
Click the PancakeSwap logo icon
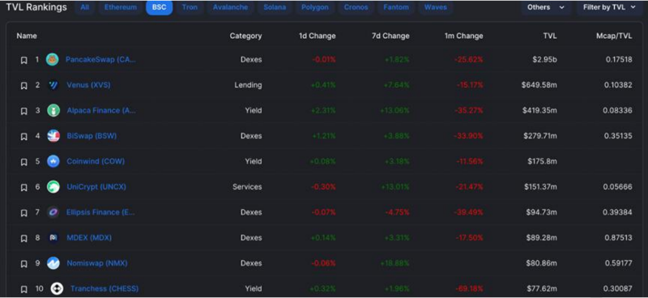tap(52, 59)
